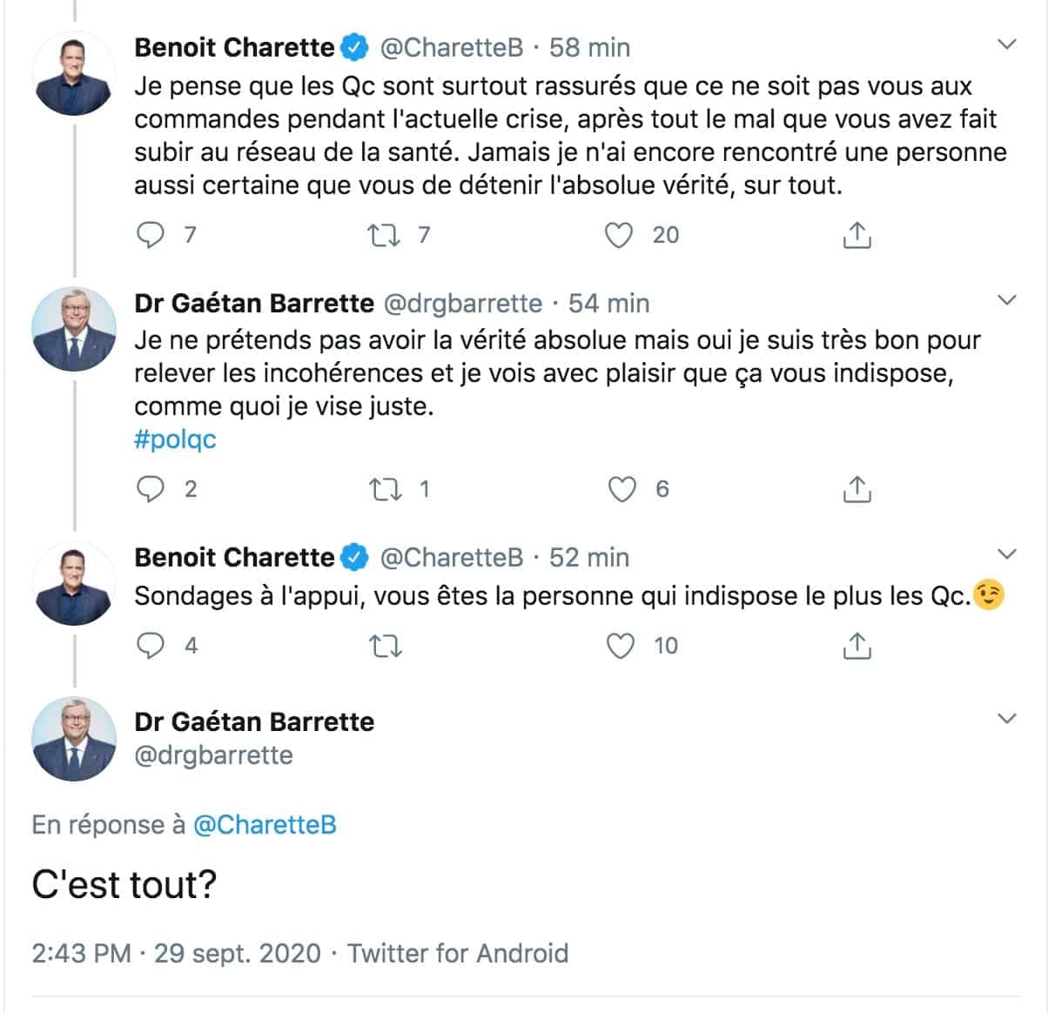Share Charette's 58 min tweet
Image resolution: width=1048 pixels, height=1013 pixels.
pos(857,235)
